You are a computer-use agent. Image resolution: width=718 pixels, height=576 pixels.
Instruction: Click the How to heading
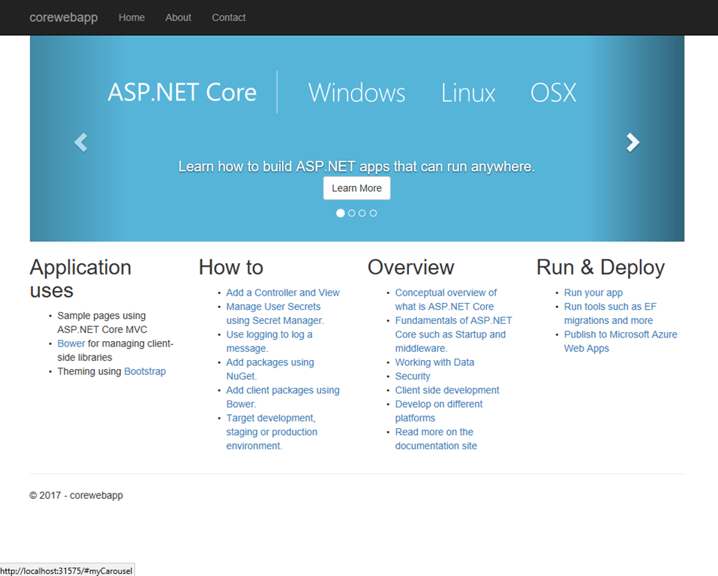pos(231,268)
